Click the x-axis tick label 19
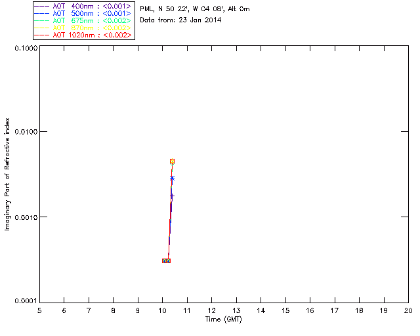 pos(384,310)
